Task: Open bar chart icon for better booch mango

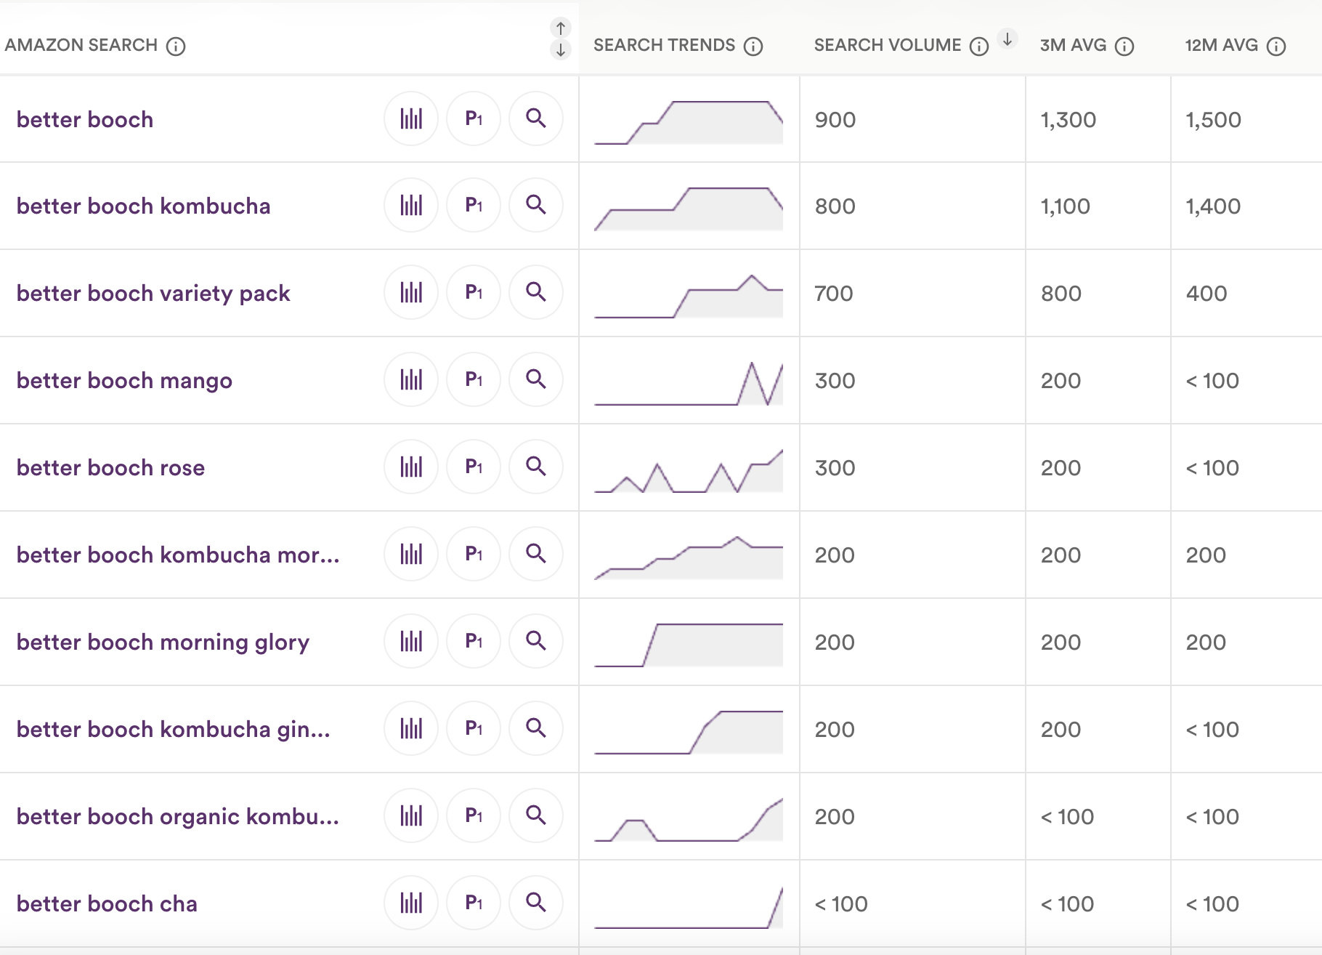Action: coord(411,380)
